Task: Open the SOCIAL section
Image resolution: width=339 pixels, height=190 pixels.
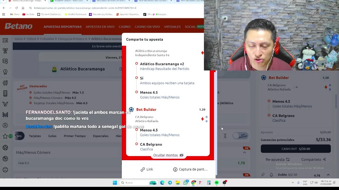Action: coord(190,27)
